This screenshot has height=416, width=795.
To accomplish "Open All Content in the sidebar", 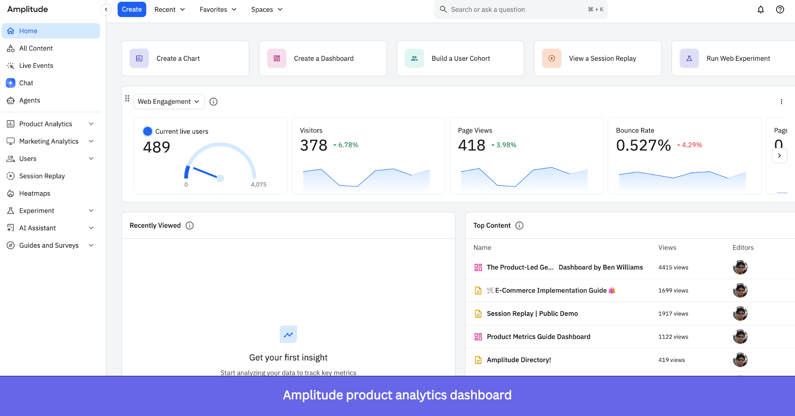I will [x=36, y=48].
